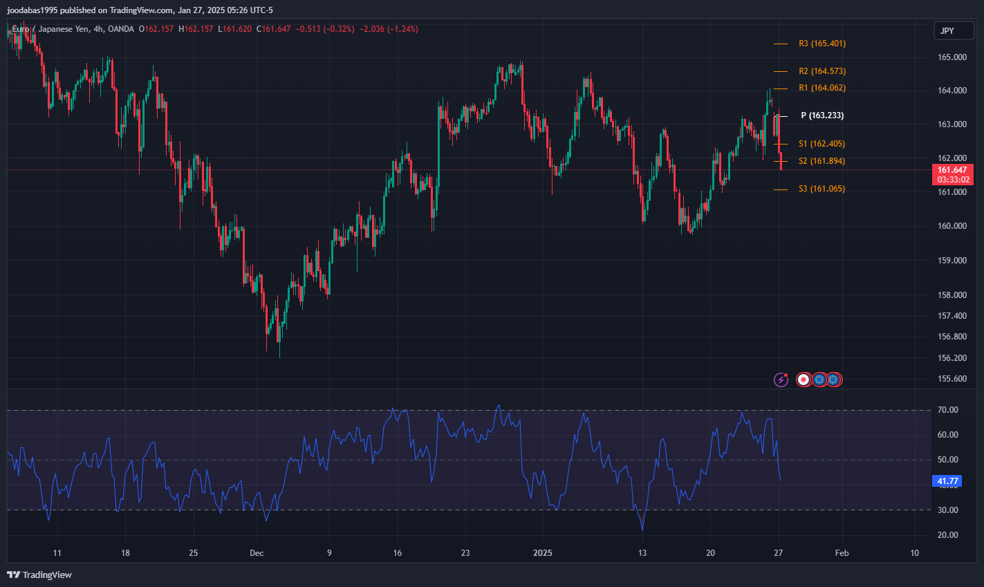Select the S2 (161.894) pivot label
Viewport: 984px width, 587px height.
click(821, 161)
